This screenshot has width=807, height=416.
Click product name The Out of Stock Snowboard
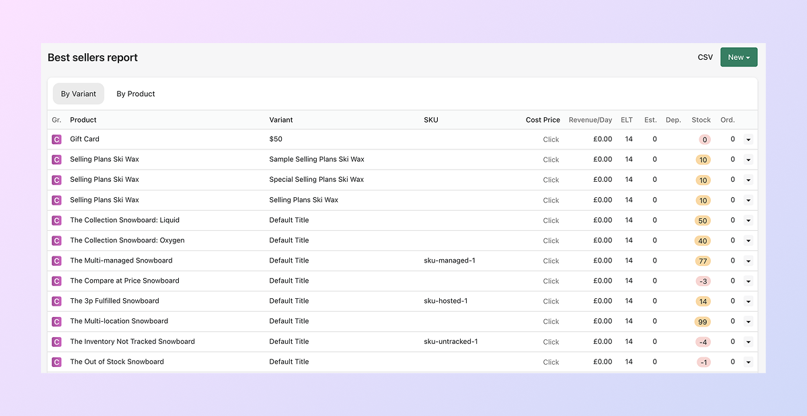click(117, 361)
